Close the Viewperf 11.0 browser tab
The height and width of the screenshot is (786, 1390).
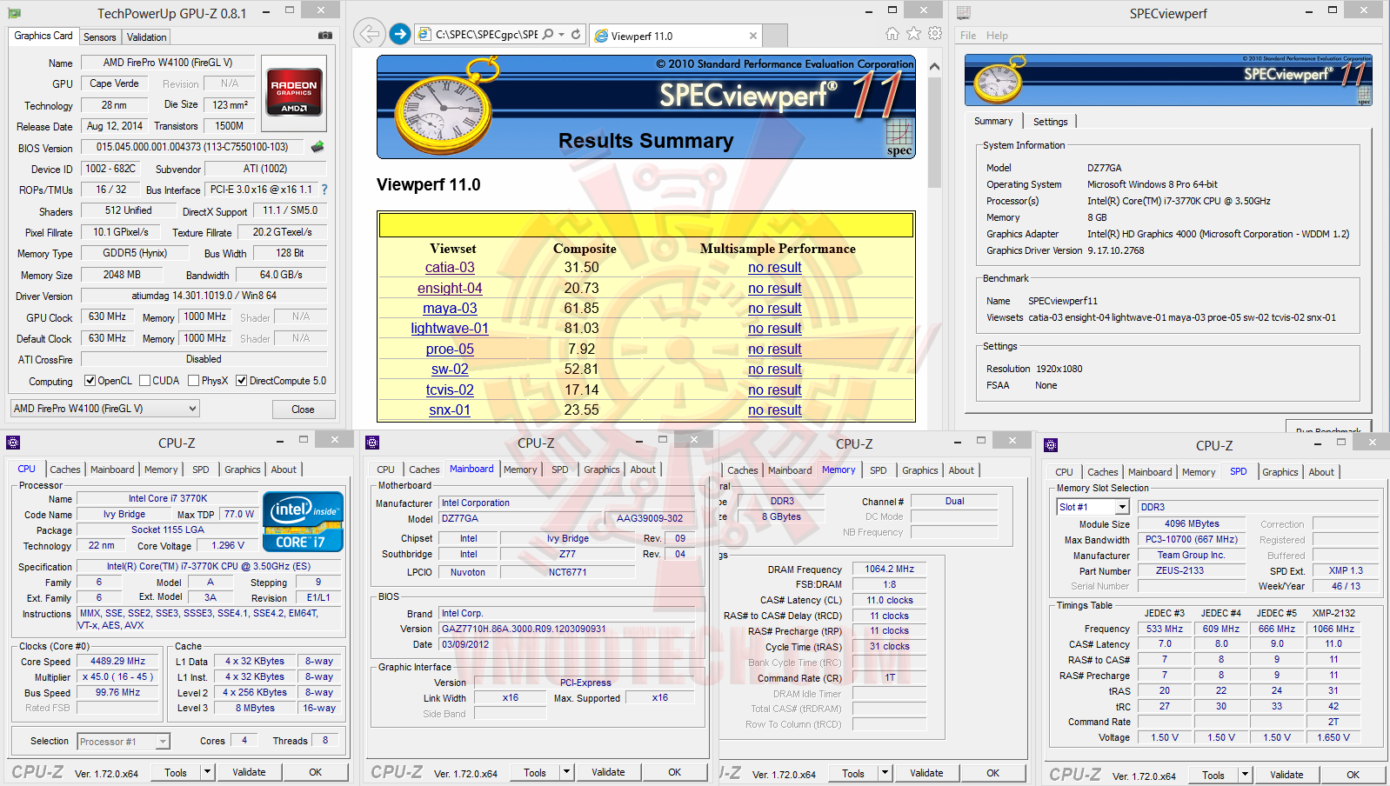(753, 36)
